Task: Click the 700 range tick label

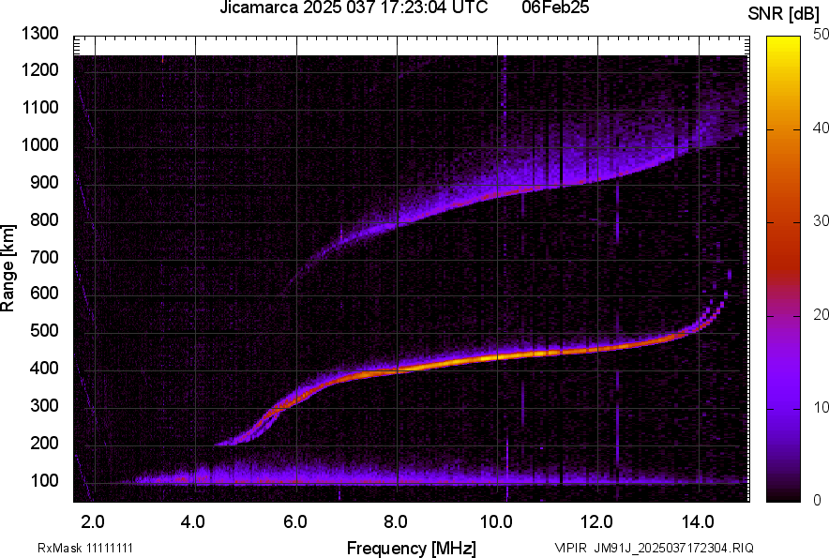Action: pos(44,258)
